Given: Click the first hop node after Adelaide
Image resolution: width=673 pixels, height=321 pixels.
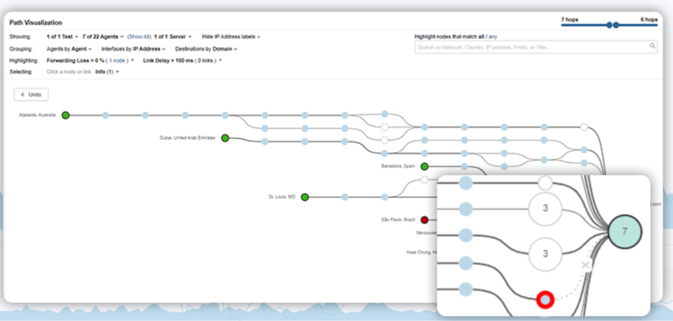Looking at the screenshot, I should pos(105,115).
